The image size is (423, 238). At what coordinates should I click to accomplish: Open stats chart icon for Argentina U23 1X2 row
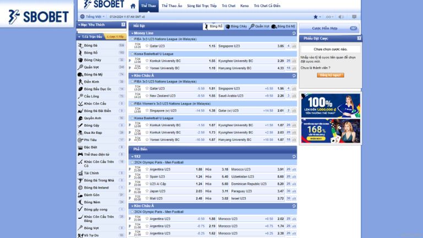tap(294, 170)
